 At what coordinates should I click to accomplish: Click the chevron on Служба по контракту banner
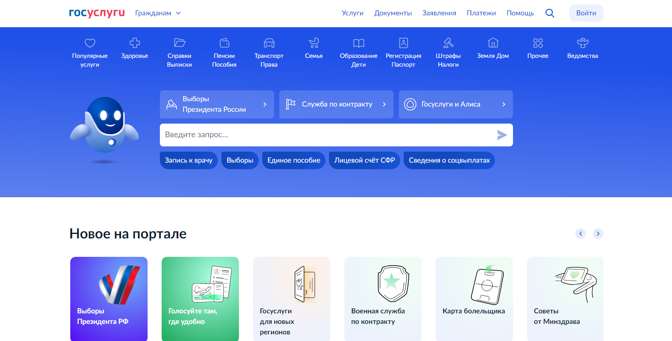click(384, 104)
